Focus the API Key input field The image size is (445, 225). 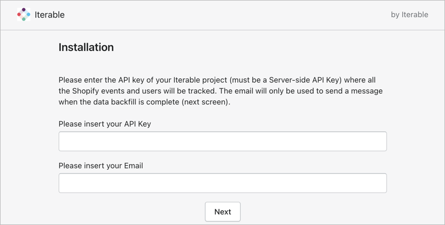point(222,141)
